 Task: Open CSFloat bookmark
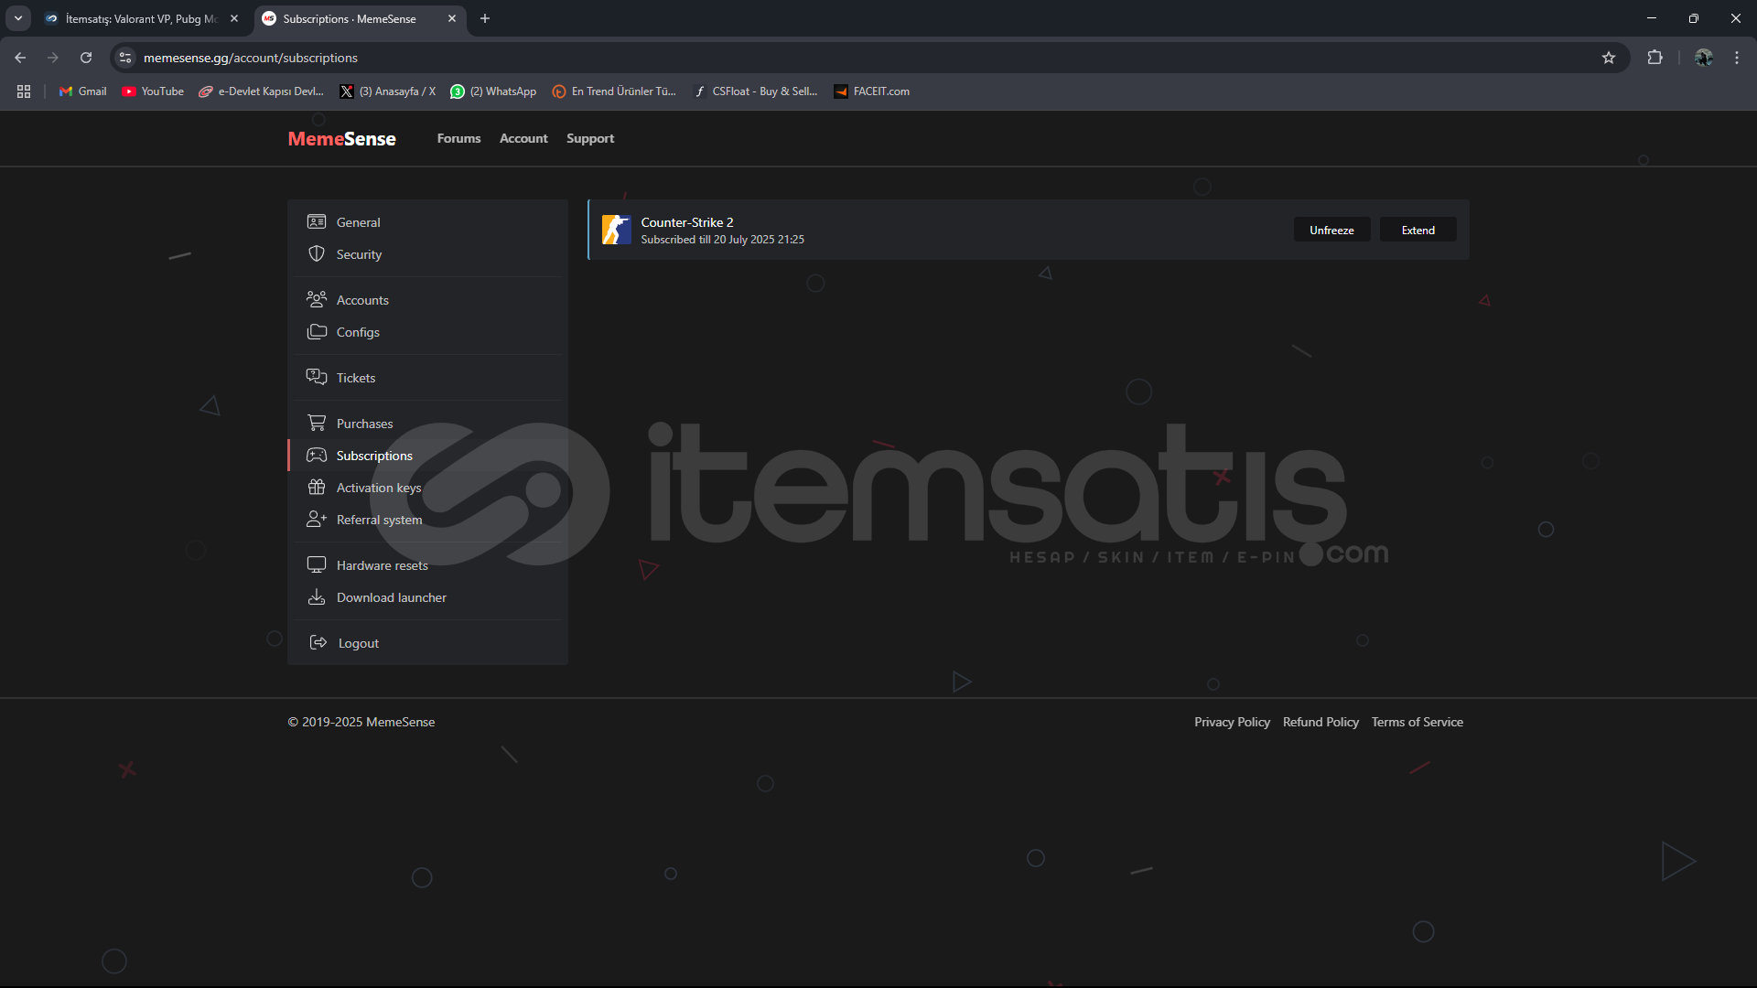pyautogui.click(x=756, y=91)
